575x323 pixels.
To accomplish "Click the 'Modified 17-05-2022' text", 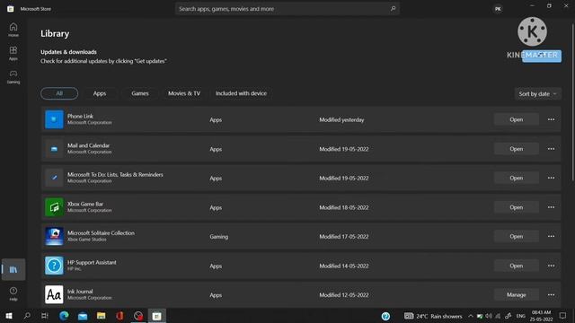I will pyautogui.click(x=343, y=237).
